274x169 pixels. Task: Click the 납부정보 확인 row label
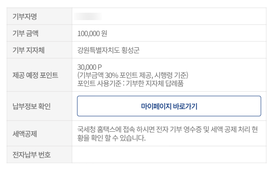click(x=31, y=106)
